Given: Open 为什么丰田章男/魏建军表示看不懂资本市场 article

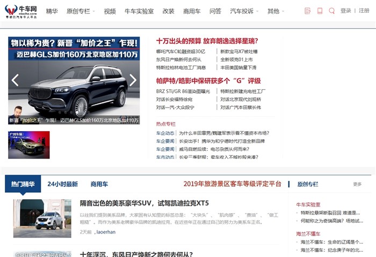Looking at the screenshot, I should 224,133.
